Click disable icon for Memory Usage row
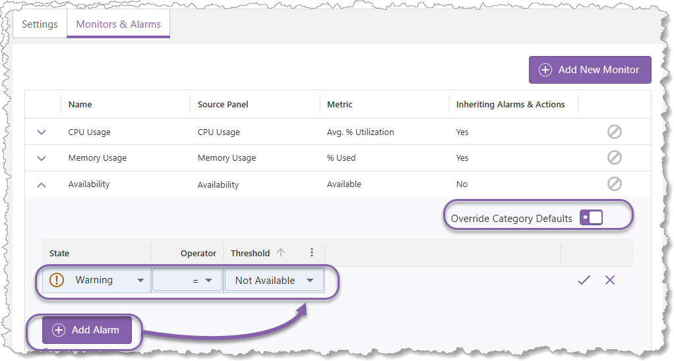This screenshot has width=674, height=361. click(614, 157)
